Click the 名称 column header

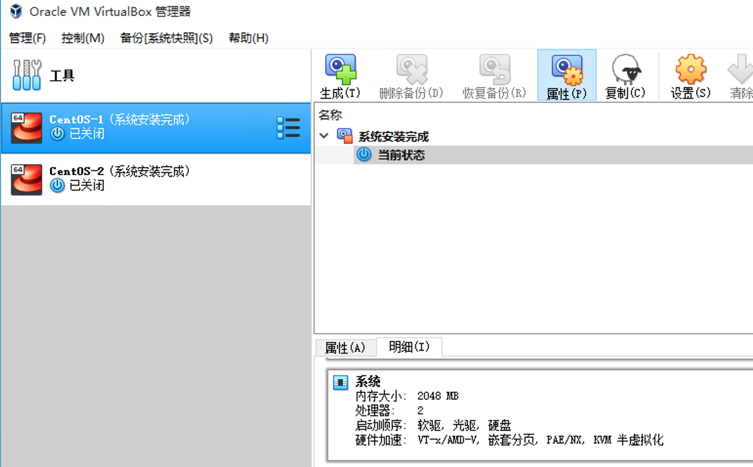331,115
